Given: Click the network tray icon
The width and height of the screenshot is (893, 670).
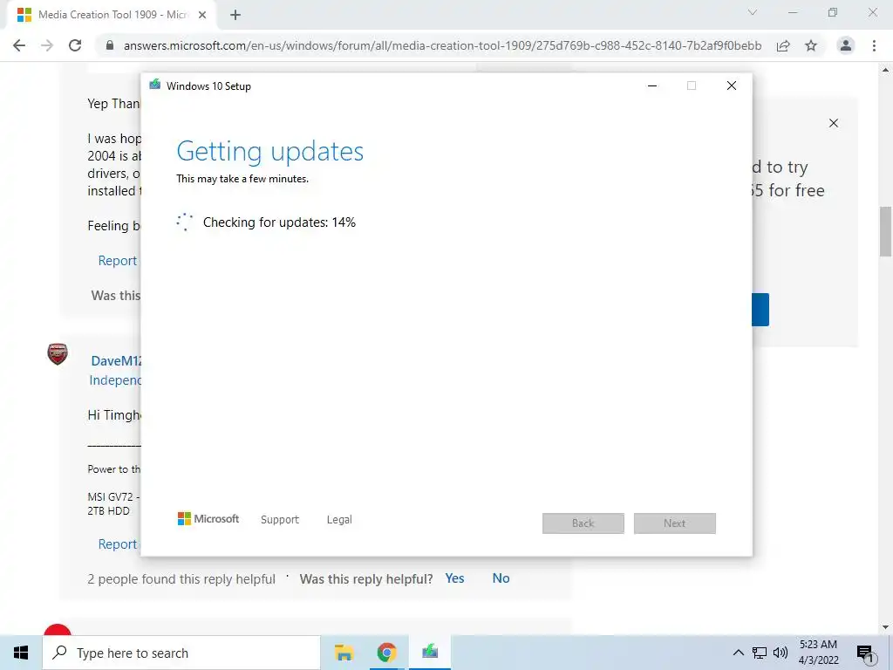Looking at the screenshot, I should (x=760, y=653).
